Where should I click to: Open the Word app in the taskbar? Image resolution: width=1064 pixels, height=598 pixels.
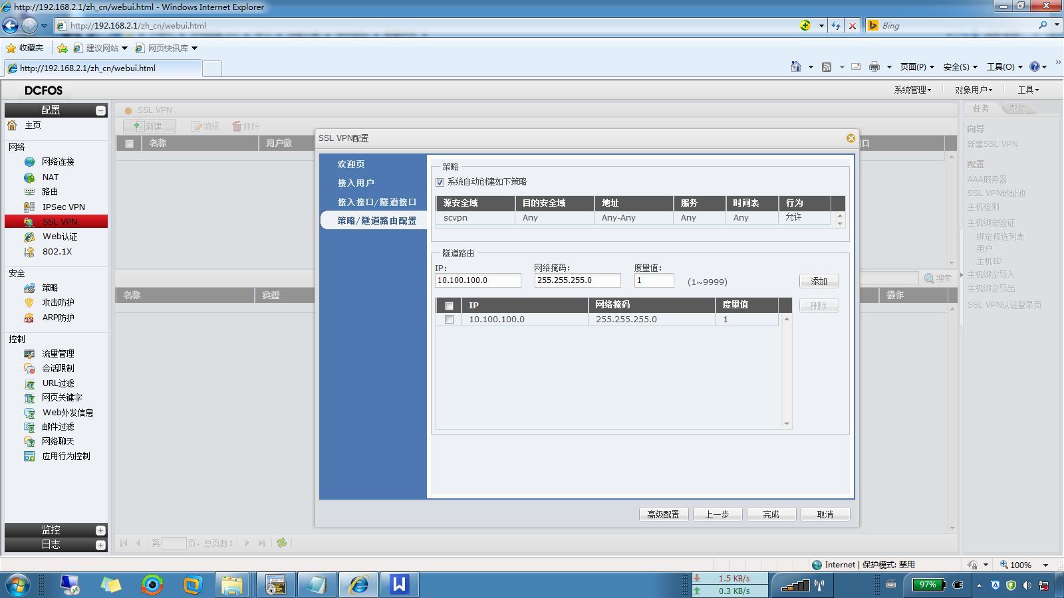tap(399, 585)
